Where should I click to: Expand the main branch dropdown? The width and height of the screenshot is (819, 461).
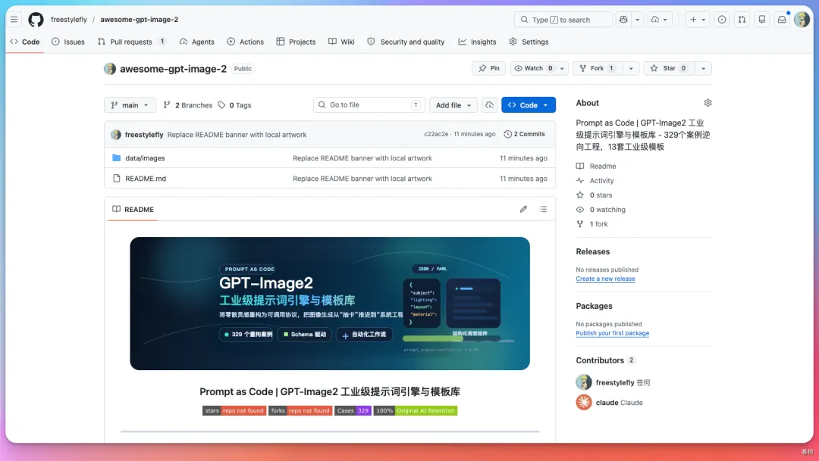point(130,105)
